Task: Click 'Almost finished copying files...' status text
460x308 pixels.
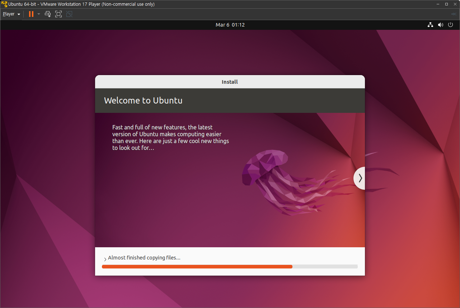Action: [x=144, y=258]
